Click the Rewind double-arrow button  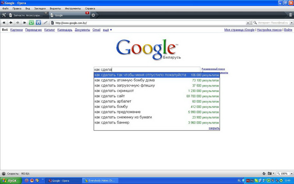(4, 23)
